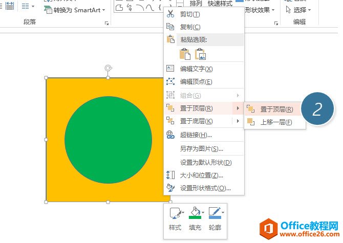The image size is (343, 243).
Task: Click the Outline (轮廓) pen icon
Action: coord(215,213)
